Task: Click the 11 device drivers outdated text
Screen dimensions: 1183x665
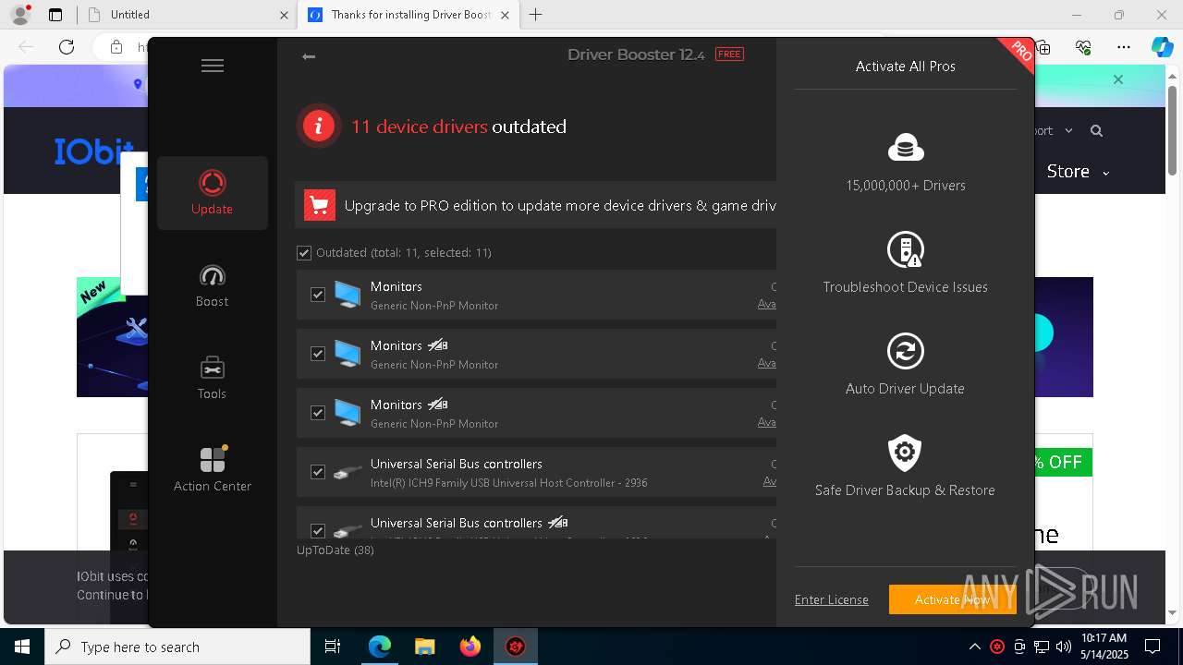Action: (459, 127)
